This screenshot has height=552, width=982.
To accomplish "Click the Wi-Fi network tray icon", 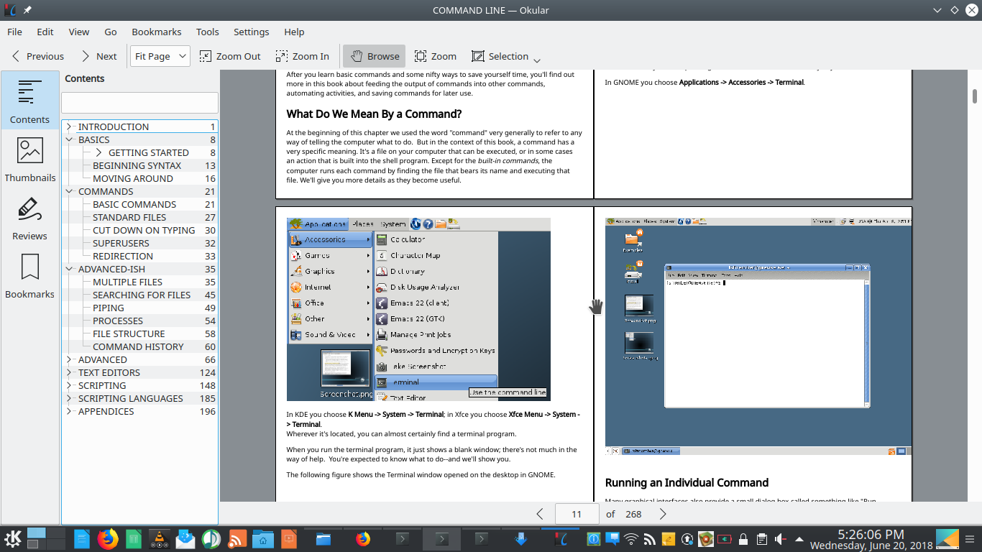I will [631, 538].
